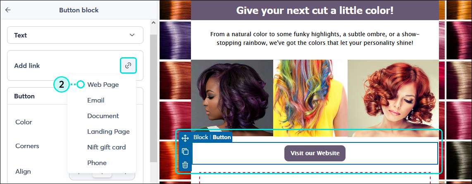Click the rainbow hair photo
The image size is (472, 184).
310,98
